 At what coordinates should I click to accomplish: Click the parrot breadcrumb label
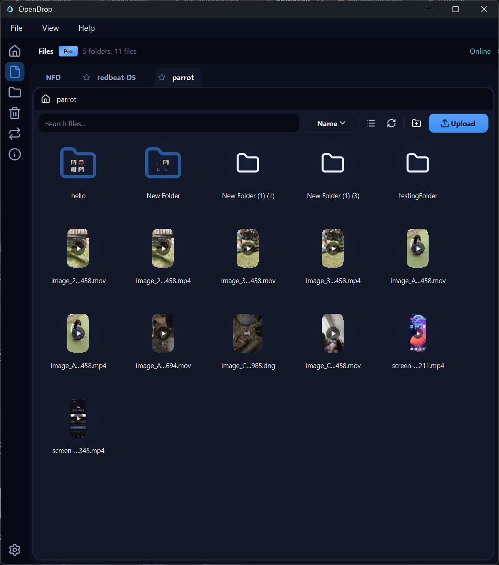pos(66,99)
